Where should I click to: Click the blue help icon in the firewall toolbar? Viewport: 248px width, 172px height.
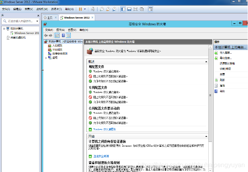click(63, 36)
